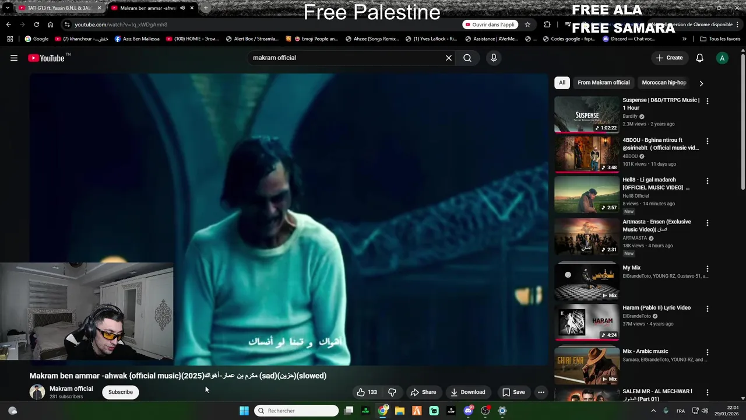Open the apps grid in bookmarks bar
This screenshot has height=420, width=746.
click(10, 39)
